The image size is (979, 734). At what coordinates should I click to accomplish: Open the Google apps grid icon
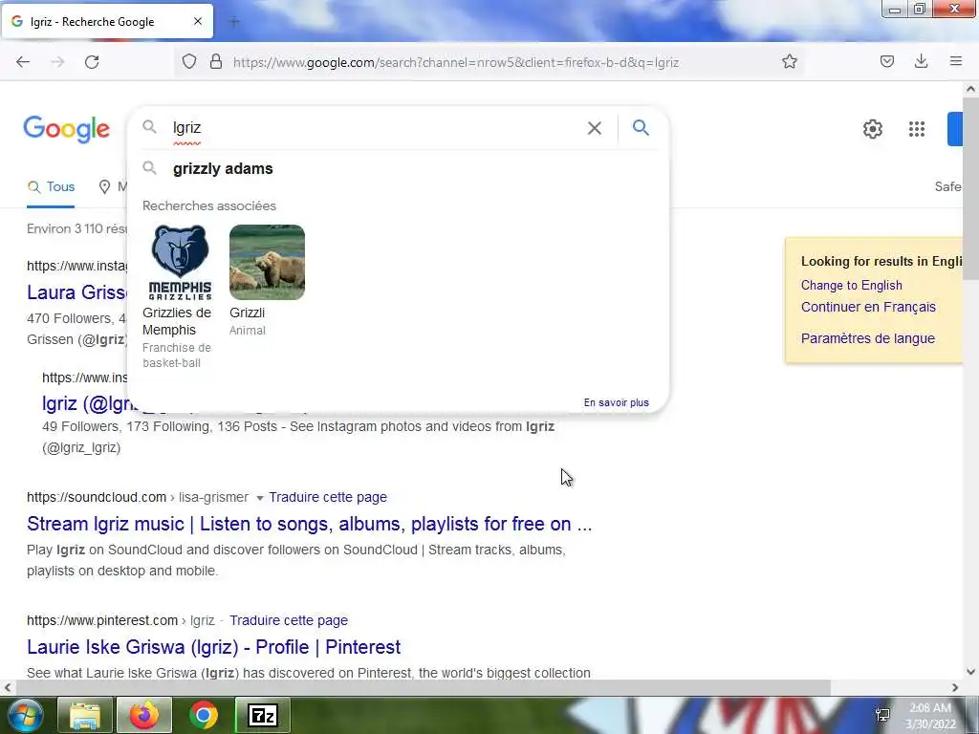pos(917,129)
